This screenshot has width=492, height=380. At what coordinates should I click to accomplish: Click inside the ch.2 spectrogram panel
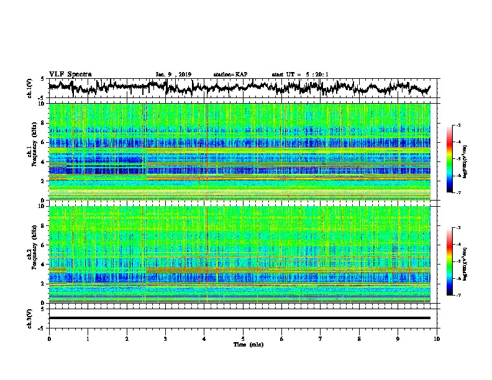click(239, 255)
